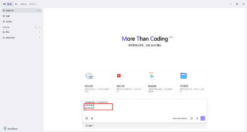The image size is (247, 132).
Task: Click the MTC mode button
Action: [x=8, y=4]
